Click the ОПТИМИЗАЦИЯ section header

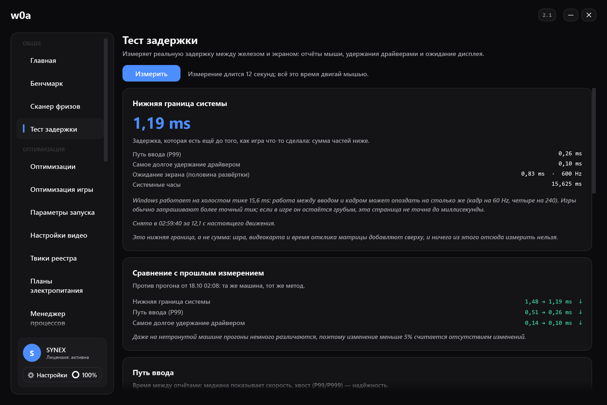(x=44, y=149)
